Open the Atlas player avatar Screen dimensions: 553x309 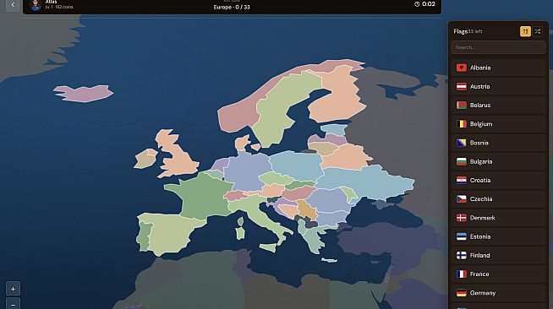click(x=36, y=5)
